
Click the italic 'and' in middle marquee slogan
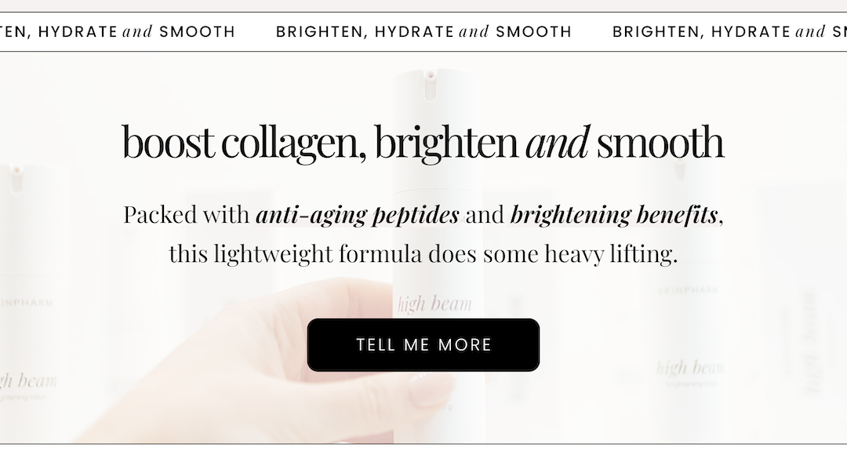(474, 32)
